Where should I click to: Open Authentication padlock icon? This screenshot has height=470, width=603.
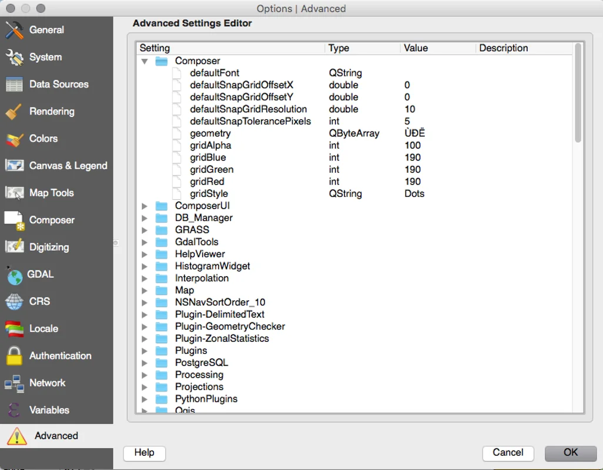(x=14, y=355)
